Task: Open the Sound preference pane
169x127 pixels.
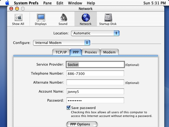Action: (x=63, y=19)
